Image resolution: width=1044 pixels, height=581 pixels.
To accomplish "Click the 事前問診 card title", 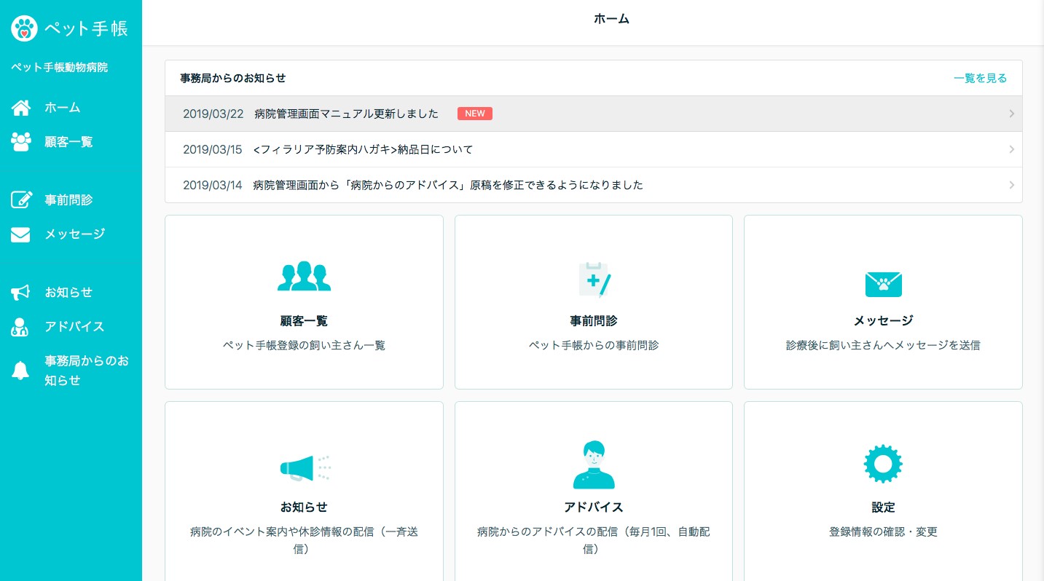I will click(594, 320).
